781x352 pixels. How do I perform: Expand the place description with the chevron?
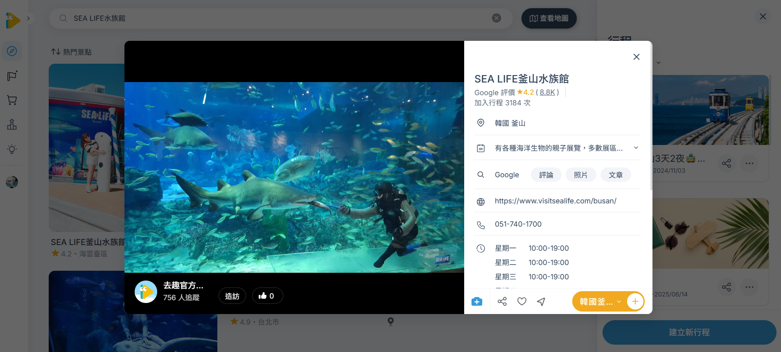click(x=636, y=148)
